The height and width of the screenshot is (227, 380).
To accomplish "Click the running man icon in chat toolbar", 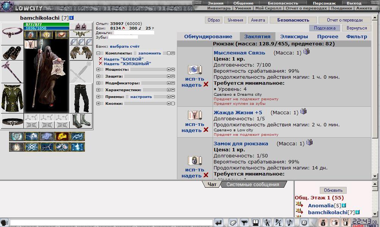I will [x=267, y=222].
